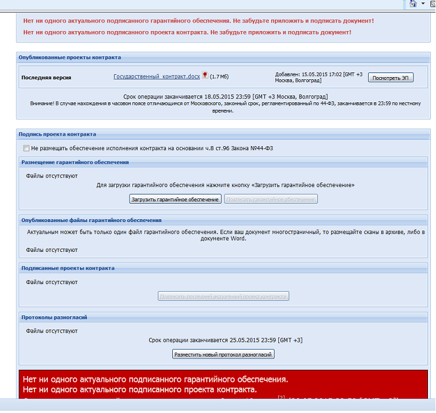Toggle the Размещение гарантийного обеспечения section header
Image resolution: width=436 pixels, height=413 pixels.
[x=75, y=162]
